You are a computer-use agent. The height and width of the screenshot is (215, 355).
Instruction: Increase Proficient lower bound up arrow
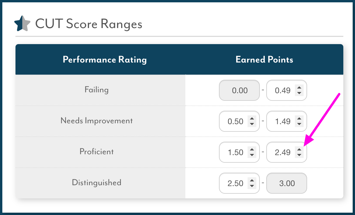click(x=252, y=150)
